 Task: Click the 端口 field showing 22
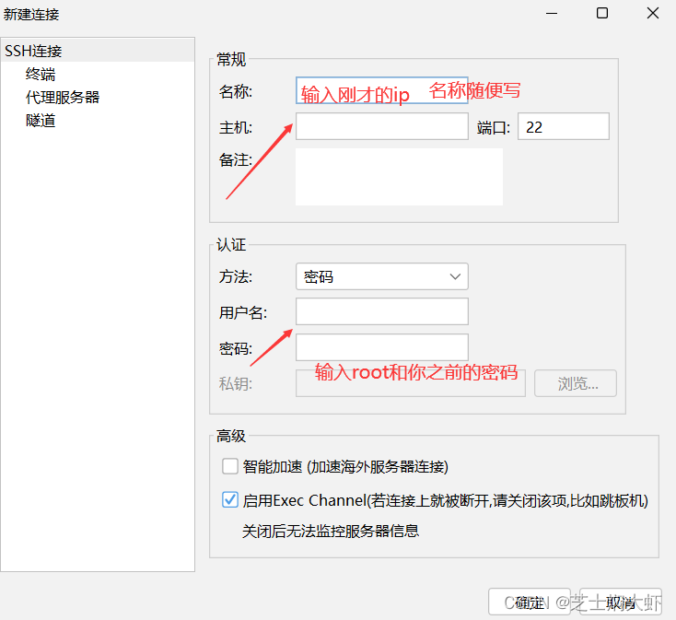point(564,126)
